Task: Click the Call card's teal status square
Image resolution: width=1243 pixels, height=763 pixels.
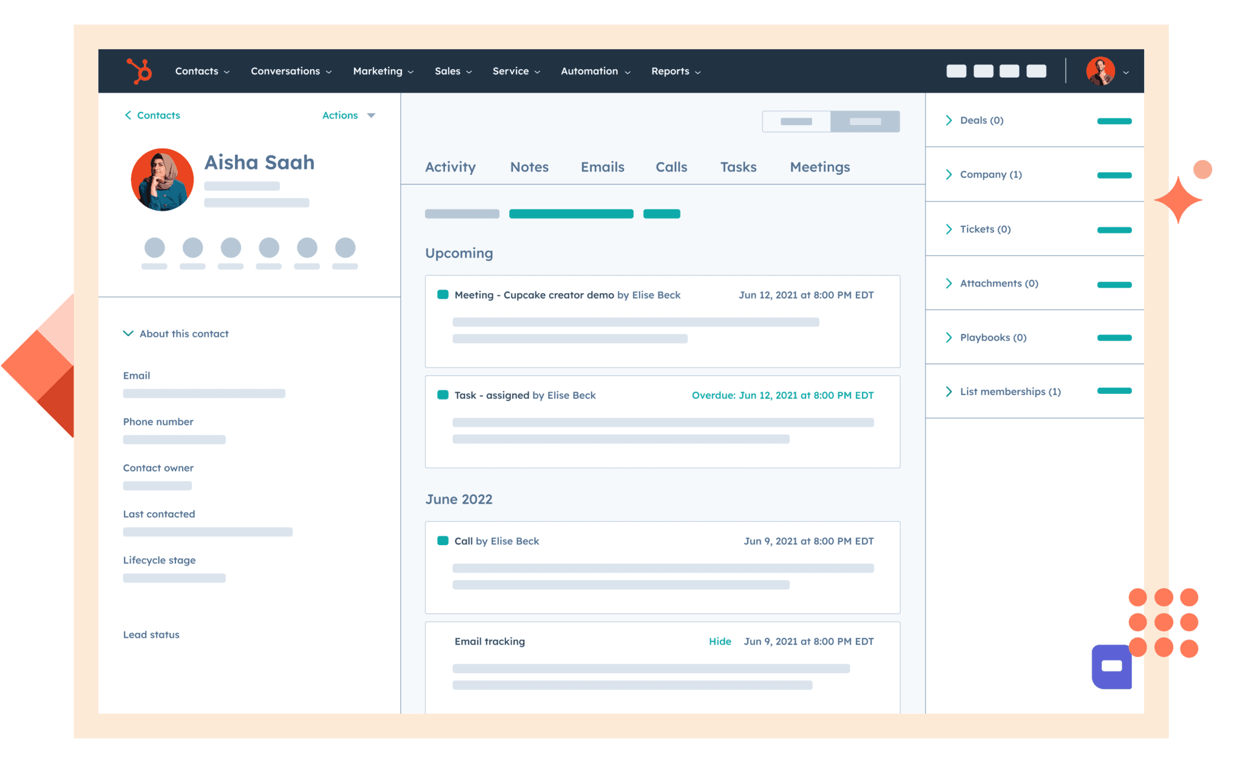Action: coord(442,540)
